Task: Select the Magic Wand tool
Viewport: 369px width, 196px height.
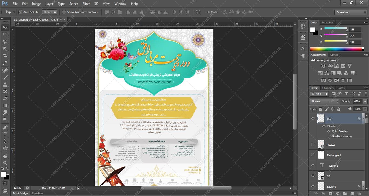Action: coord(5,49)
